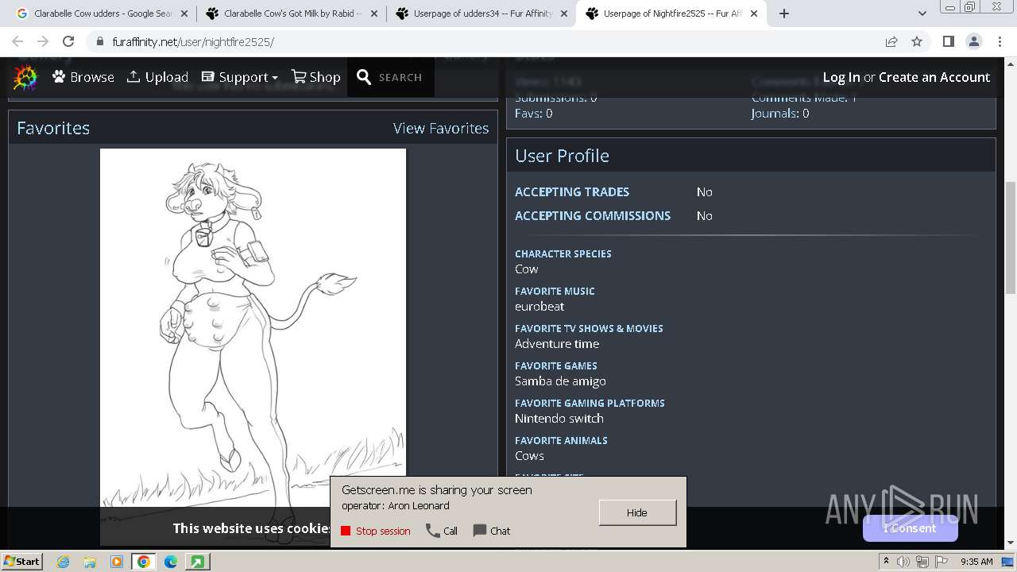Open Microsoft Edge from taskbar
The width and height of the screenshot is (1017, 572).
(x=171, y=562)
